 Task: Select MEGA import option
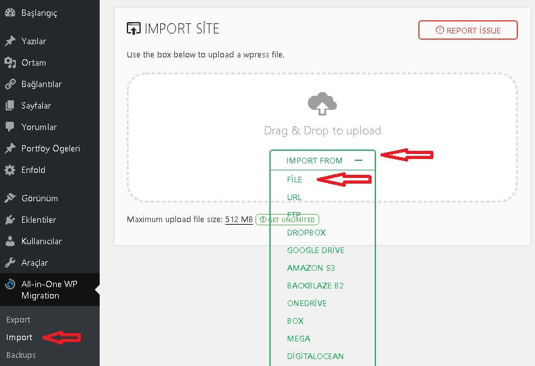(298, 339)
